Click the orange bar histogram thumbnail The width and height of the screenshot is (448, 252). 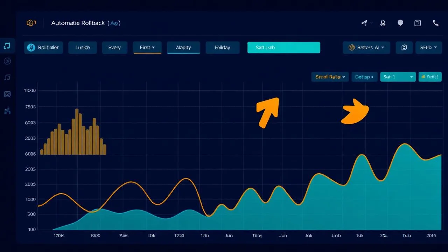click(73, 132)
